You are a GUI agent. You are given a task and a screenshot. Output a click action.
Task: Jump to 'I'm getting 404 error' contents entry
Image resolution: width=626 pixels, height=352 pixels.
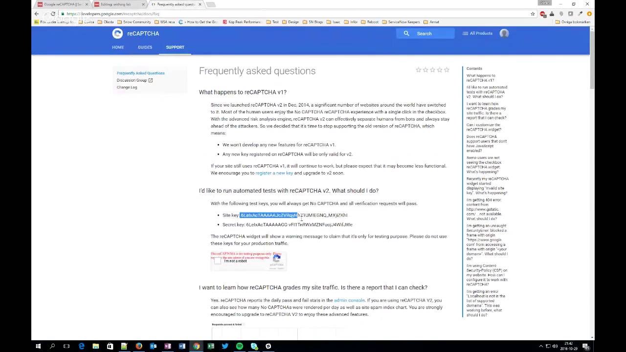tap(484, 209)
